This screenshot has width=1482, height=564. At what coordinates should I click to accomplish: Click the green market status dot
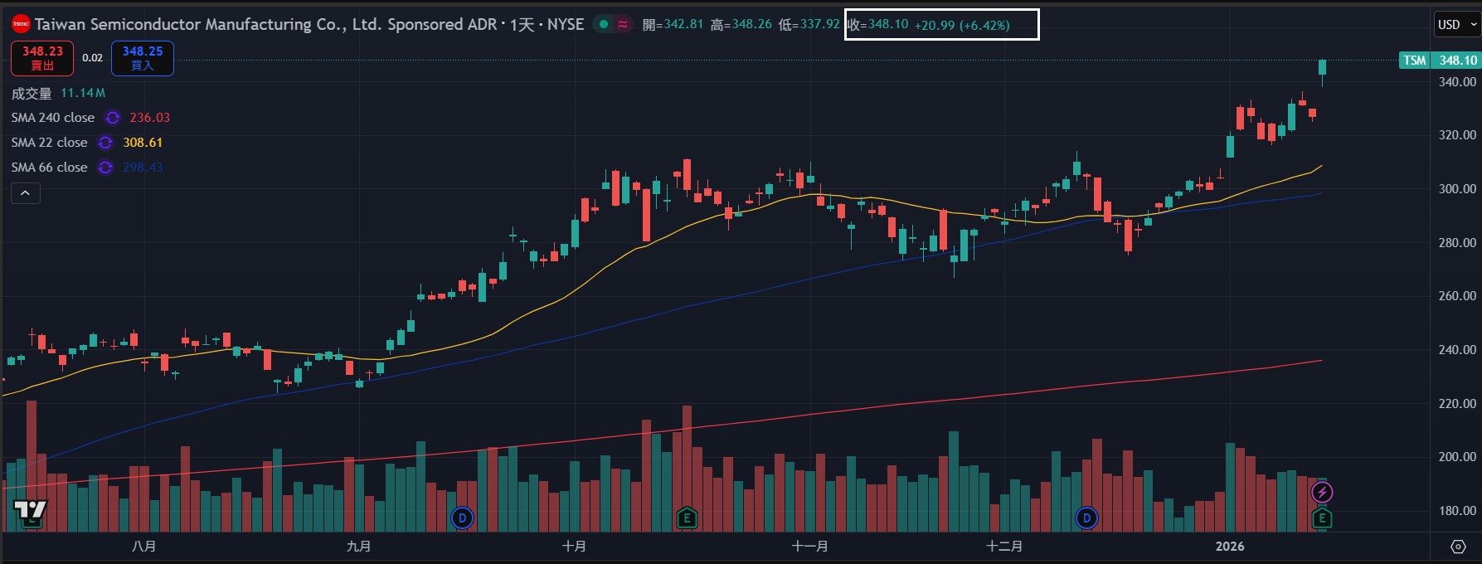pyautogui.click(x=604, y=25)
